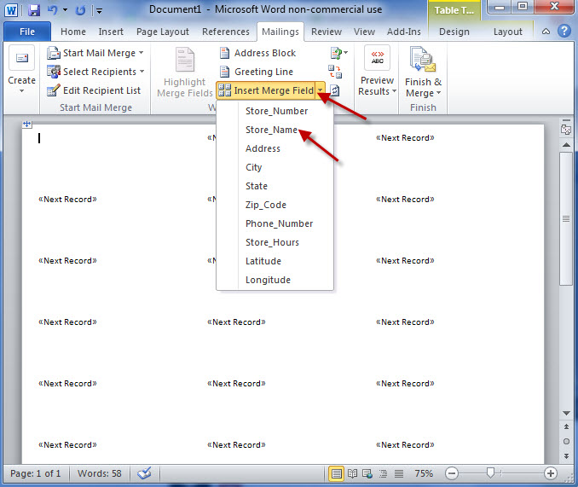Image resolution: width=578 pixels, height=487 pixels.
Task: Choose Store_Number from the merge field list
Action: 275,111
